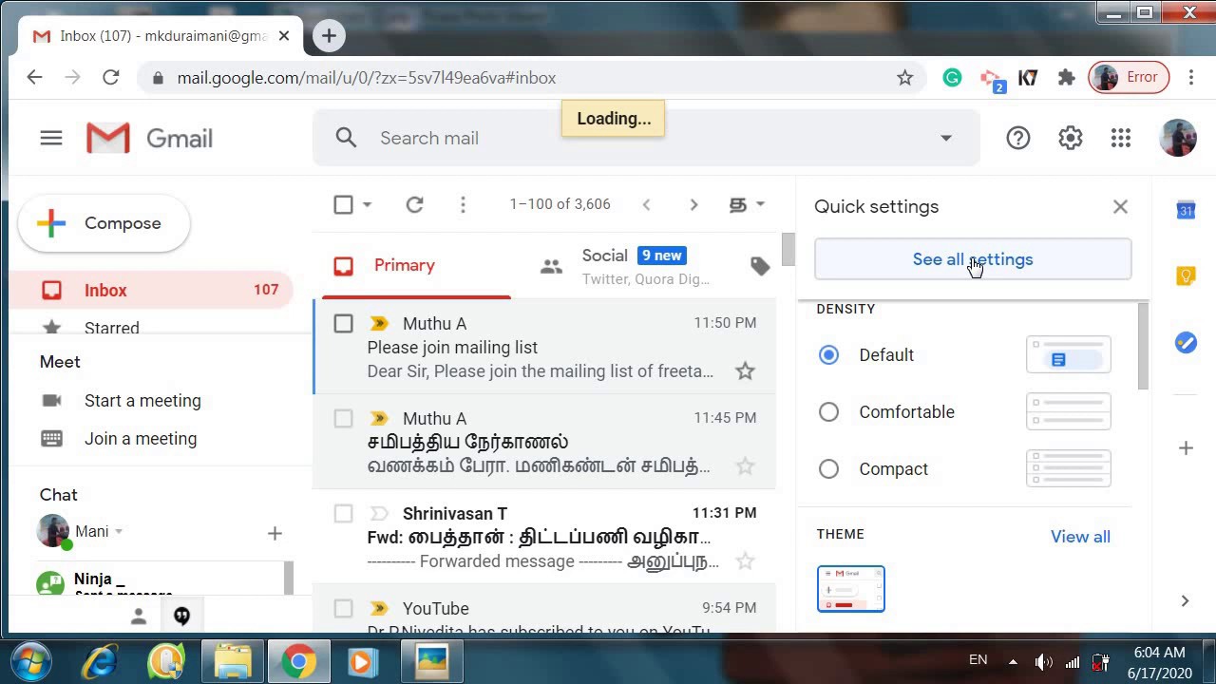The width and height of the screenshot is (1216, 684).
Task: Open Mani chat status dropdown
Action: [119, 532]
